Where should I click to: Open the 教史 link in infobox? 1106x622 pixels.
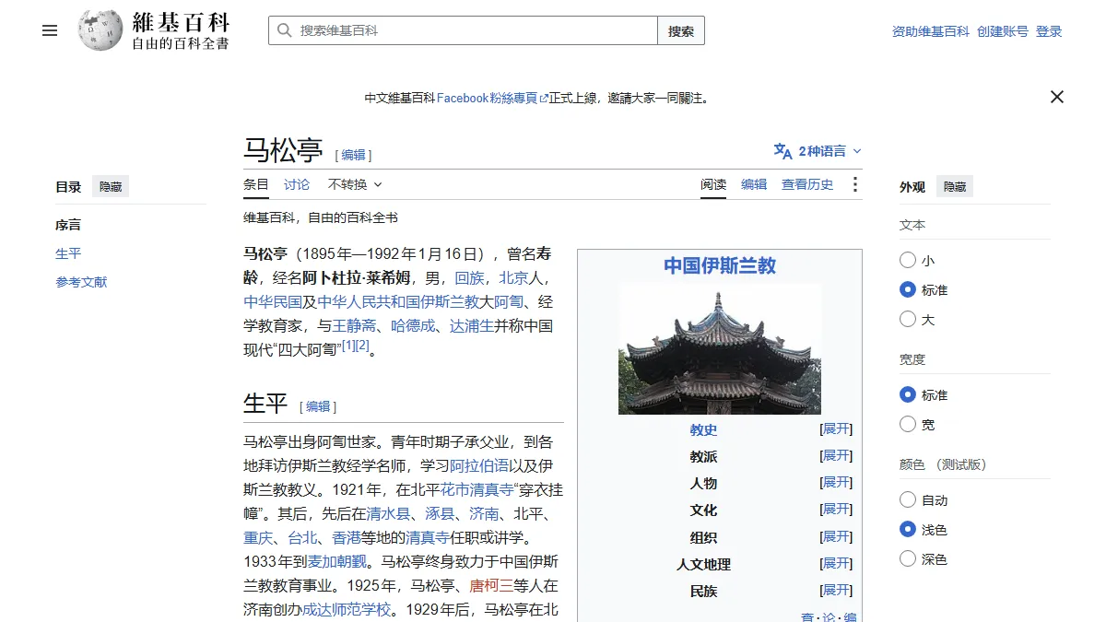click(703, 430)
